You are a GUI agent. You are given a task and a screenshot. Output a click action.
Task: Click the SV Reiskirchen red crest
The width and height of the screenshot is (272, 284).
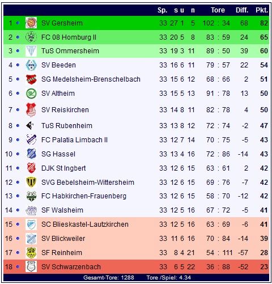click(31, 110)
